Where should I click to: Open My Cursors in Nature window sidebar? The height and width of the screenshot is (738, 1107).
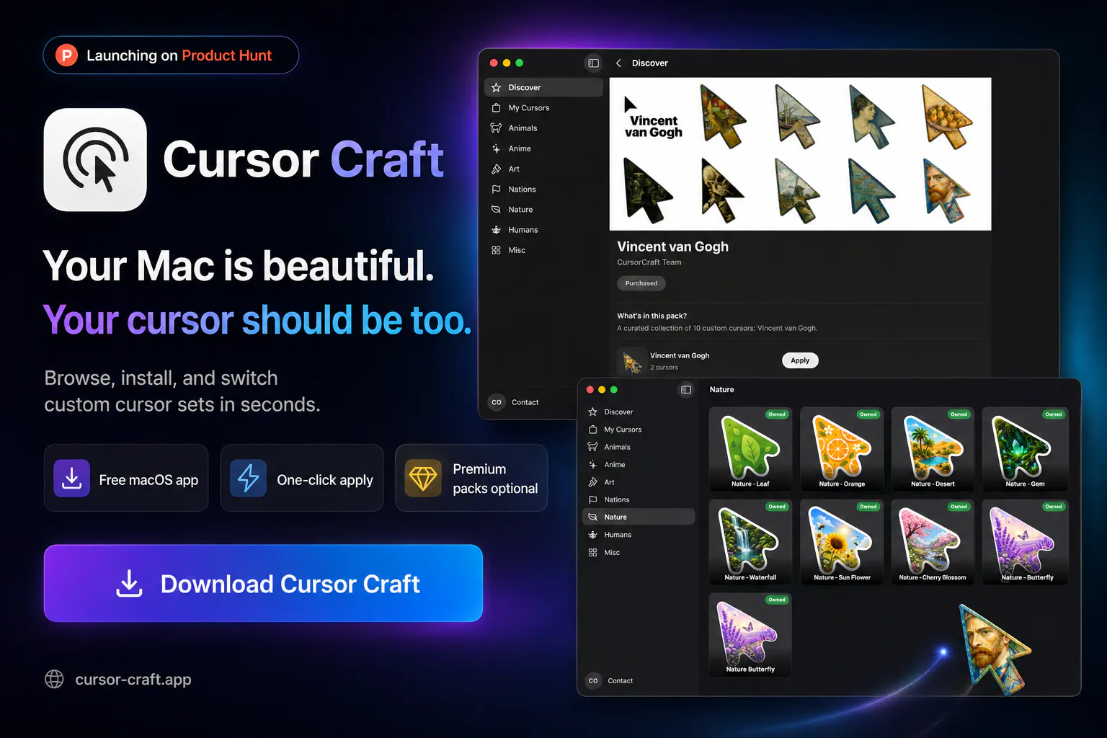pos(639,430)
